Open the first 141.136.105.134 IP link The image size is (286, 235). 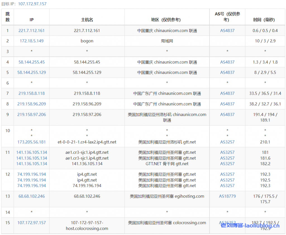coord(31,152)
